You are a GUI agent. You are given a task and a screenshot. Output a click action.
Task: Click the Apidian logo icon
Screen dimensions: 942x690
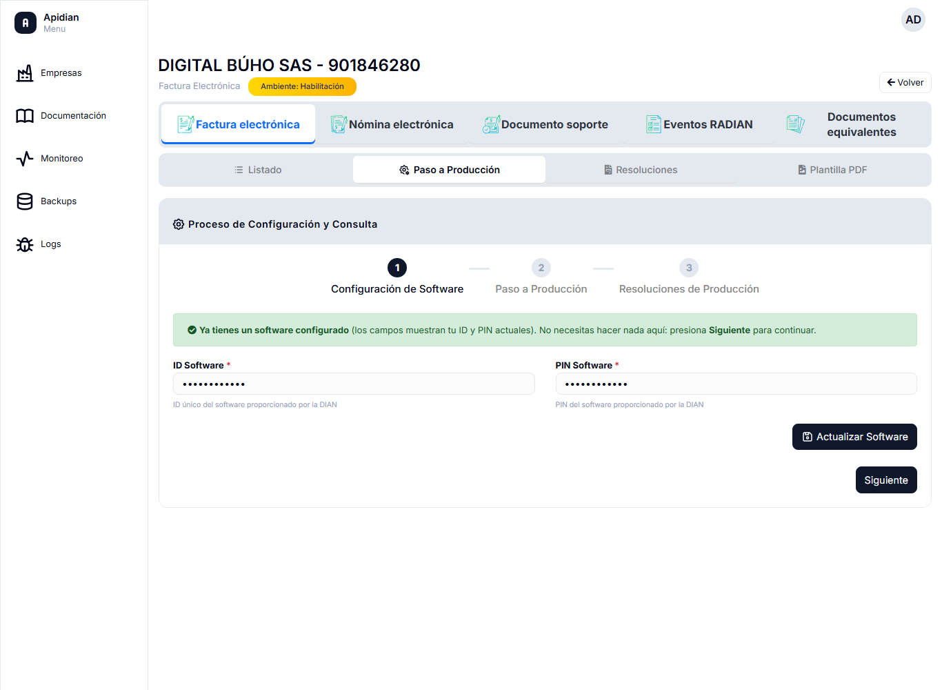26,23
